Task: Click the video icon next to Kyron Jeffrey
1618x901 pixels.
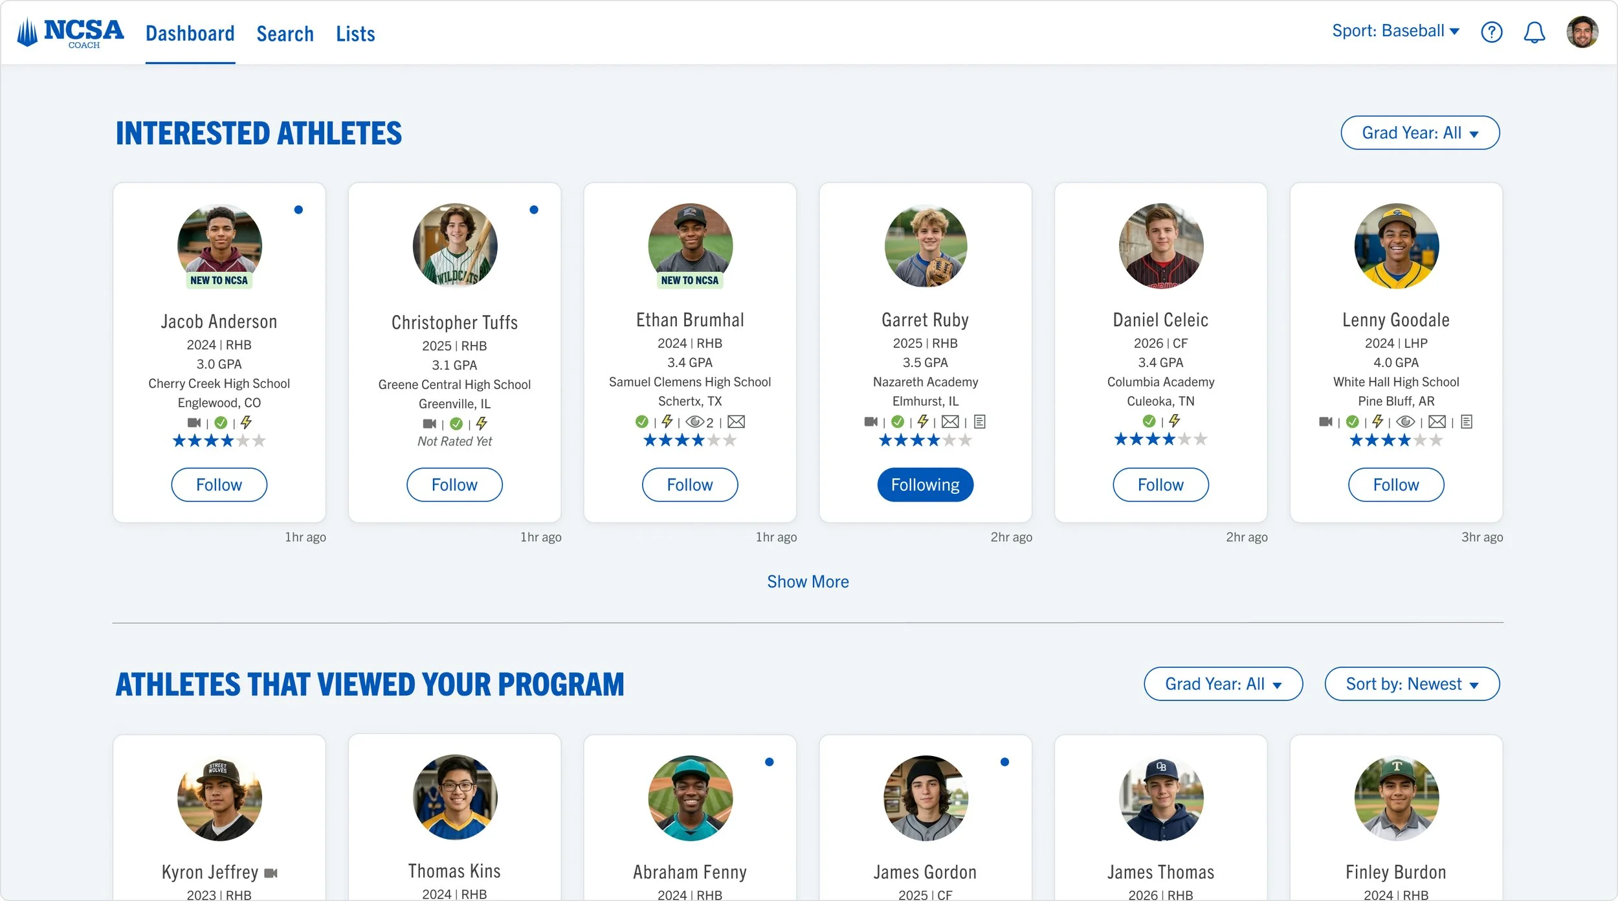Action: coord(271,873)
